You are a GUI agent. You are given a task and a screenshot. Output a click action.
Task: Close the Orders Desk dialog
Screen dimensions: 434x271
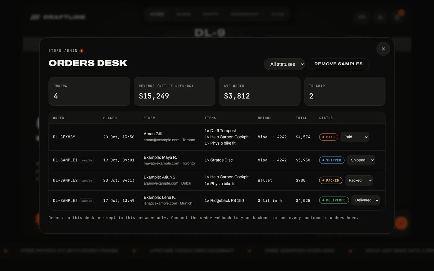tap(383, 49)
